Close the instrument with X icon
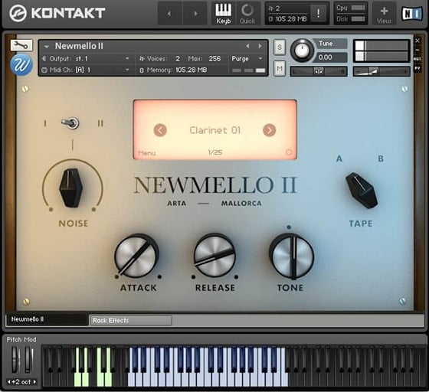This screenshot has height=392, width=429. [418, 41]
